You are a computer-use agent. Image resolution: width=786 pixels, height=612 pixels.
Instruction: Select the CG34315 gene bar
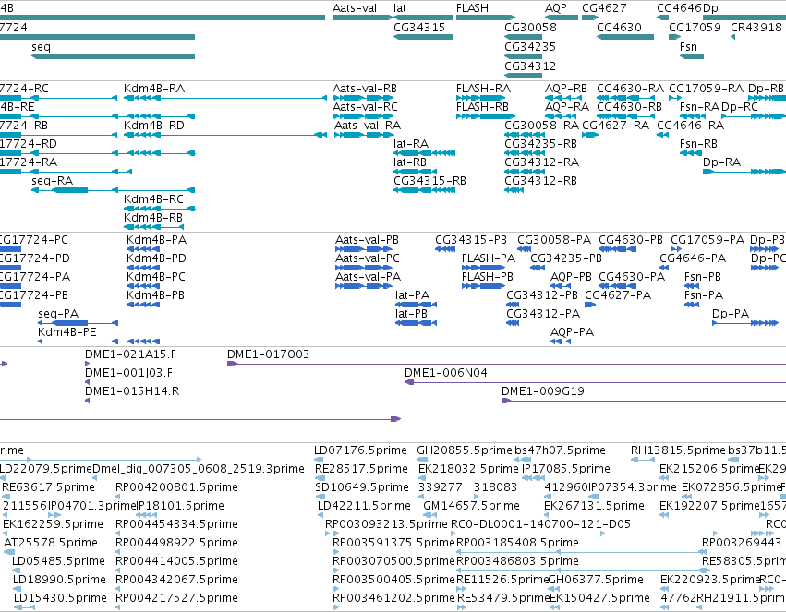click(x=424, y=37)
